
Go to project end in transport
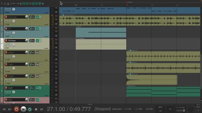tap(9, 109)
